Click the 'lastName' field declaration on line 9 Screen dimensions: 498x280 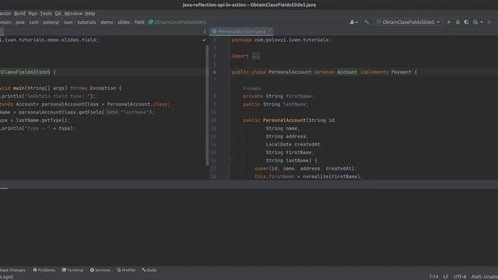click(295, 104)
